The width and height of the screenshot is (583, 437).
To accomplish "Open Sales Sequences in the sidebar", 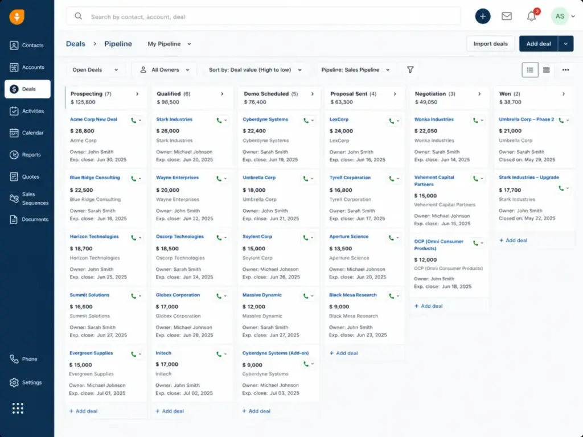I will coord(29,199).
